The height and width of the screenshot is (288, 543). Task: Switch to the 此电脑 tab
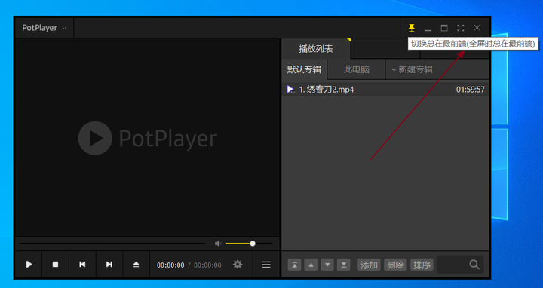(356, 69)
